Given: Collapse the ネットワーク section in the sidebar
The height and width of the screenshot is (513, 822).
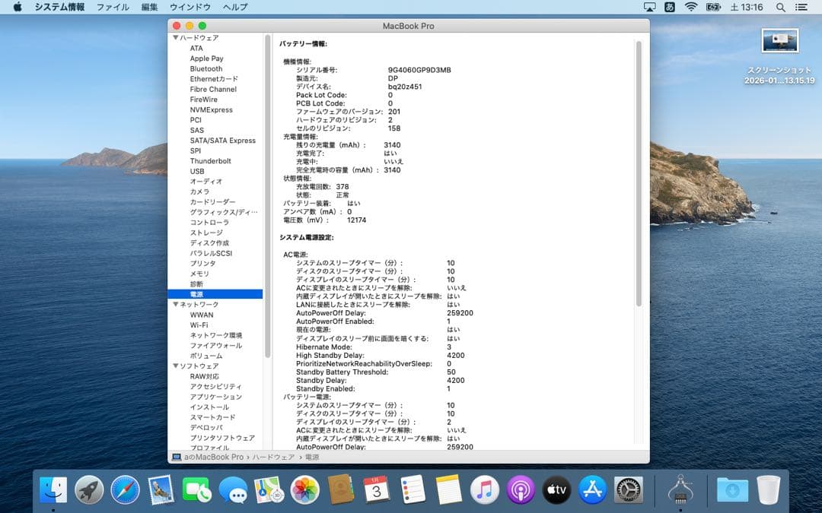Looking at the screenshot, I should pos(177,304).
